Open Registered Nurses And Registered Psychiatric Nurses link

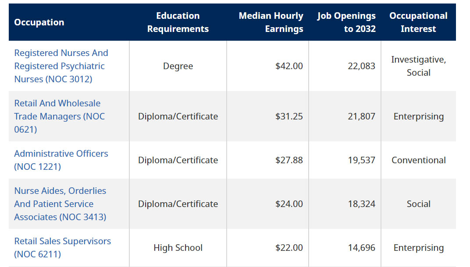(61, 66)
